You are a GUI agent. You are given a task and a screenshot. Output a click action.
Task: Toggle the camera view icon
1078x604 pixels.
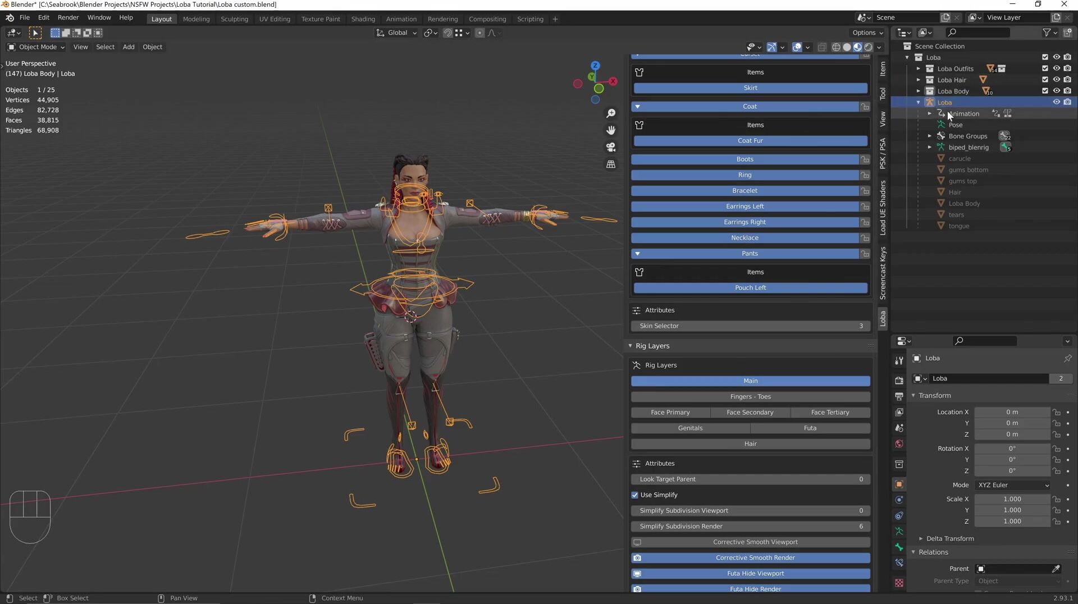coord(611,147)
